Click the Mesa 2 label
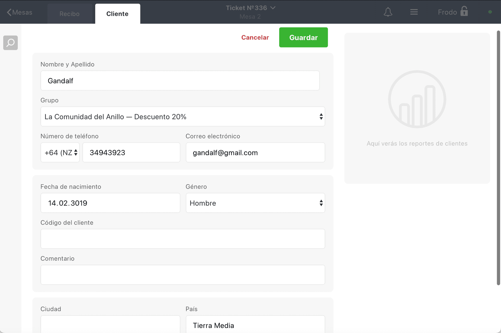 click(x=250, y=17)
